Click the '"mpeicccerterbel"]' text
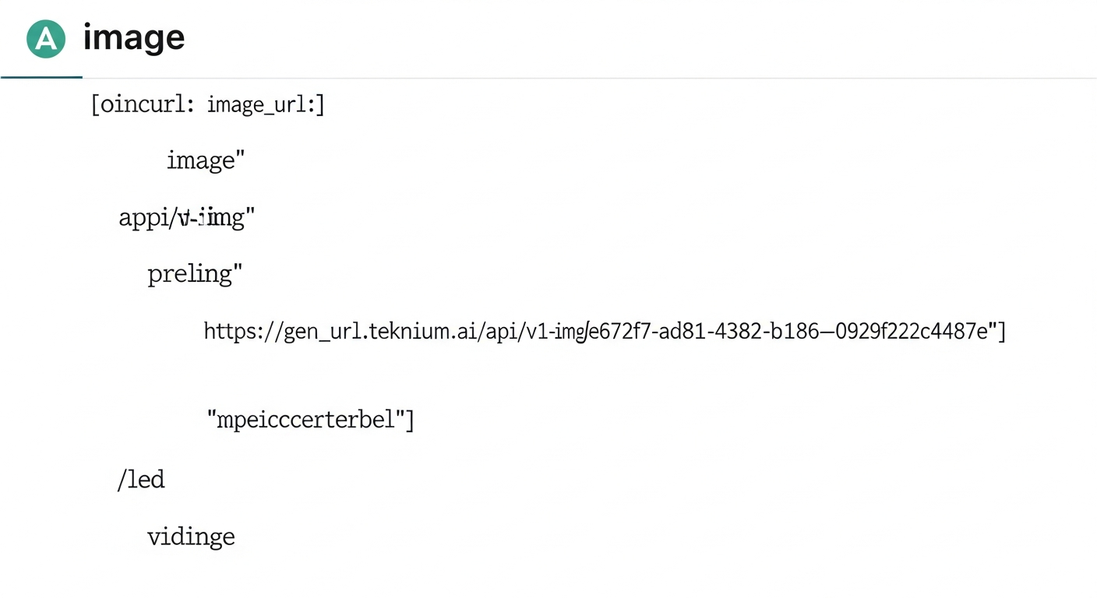Screen dimensions: 1097x598 click(x=310, y=420)
